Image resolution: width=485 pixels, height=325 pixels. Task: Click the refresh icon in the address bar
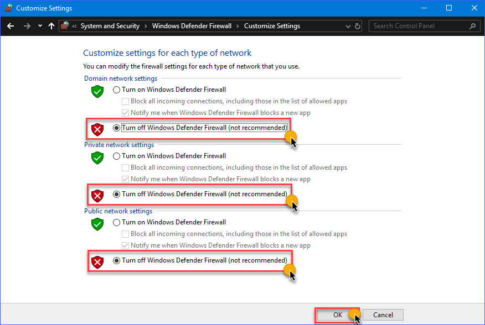pyautogui.click(x=357, y=26)
